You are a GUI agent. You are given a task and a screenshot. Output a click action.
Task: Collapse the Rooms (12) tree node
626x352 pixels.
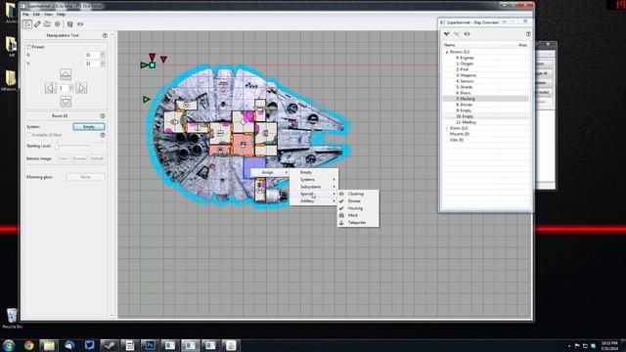pos(447,52)
